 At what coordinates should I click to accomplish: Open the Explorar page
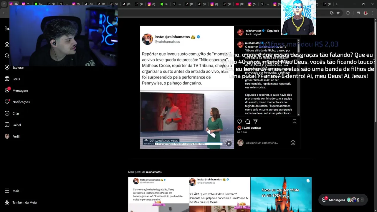[14, 67]
